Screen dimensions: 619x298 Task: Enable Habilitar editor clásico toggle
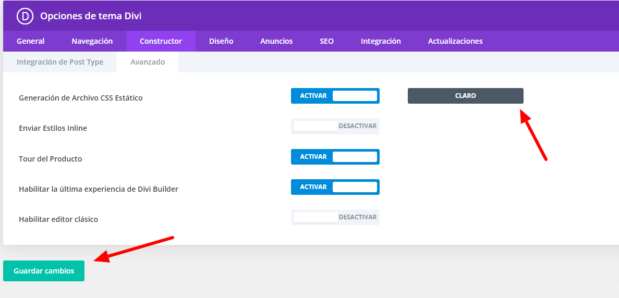coord(335,217)
